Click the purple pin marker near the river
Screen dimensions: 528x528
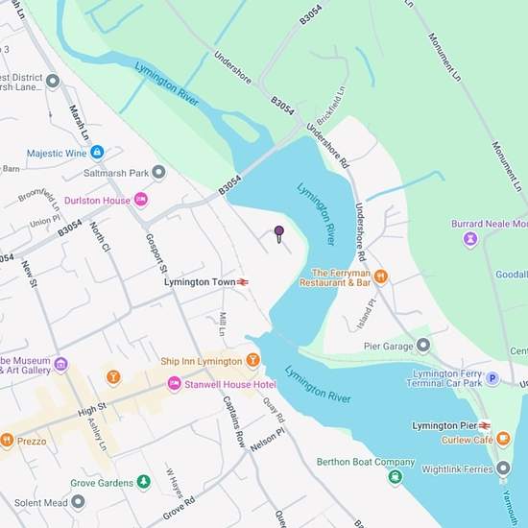(x=278, y=233)
